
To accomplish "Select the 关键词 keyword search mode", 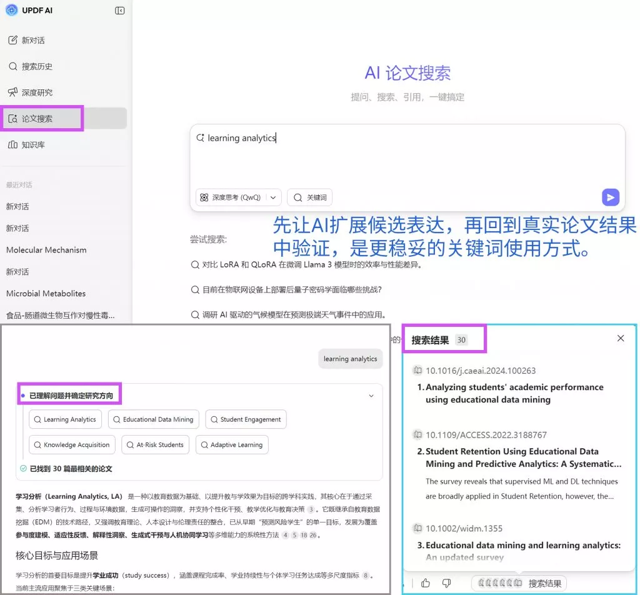I will tap(309, 196).
